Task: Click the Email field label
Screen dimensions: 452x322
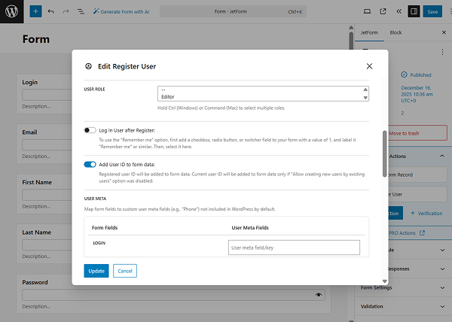Action: 29,132
